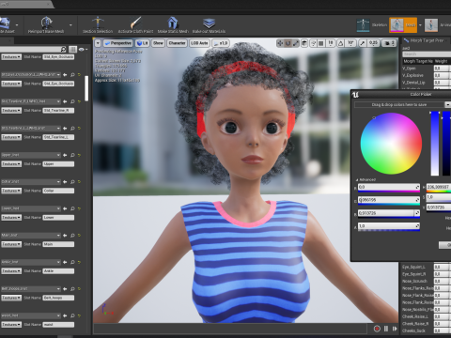Browse to Color material with magnifier icon
This screenshot has width=451, height=338.
[x=72, y=181]
